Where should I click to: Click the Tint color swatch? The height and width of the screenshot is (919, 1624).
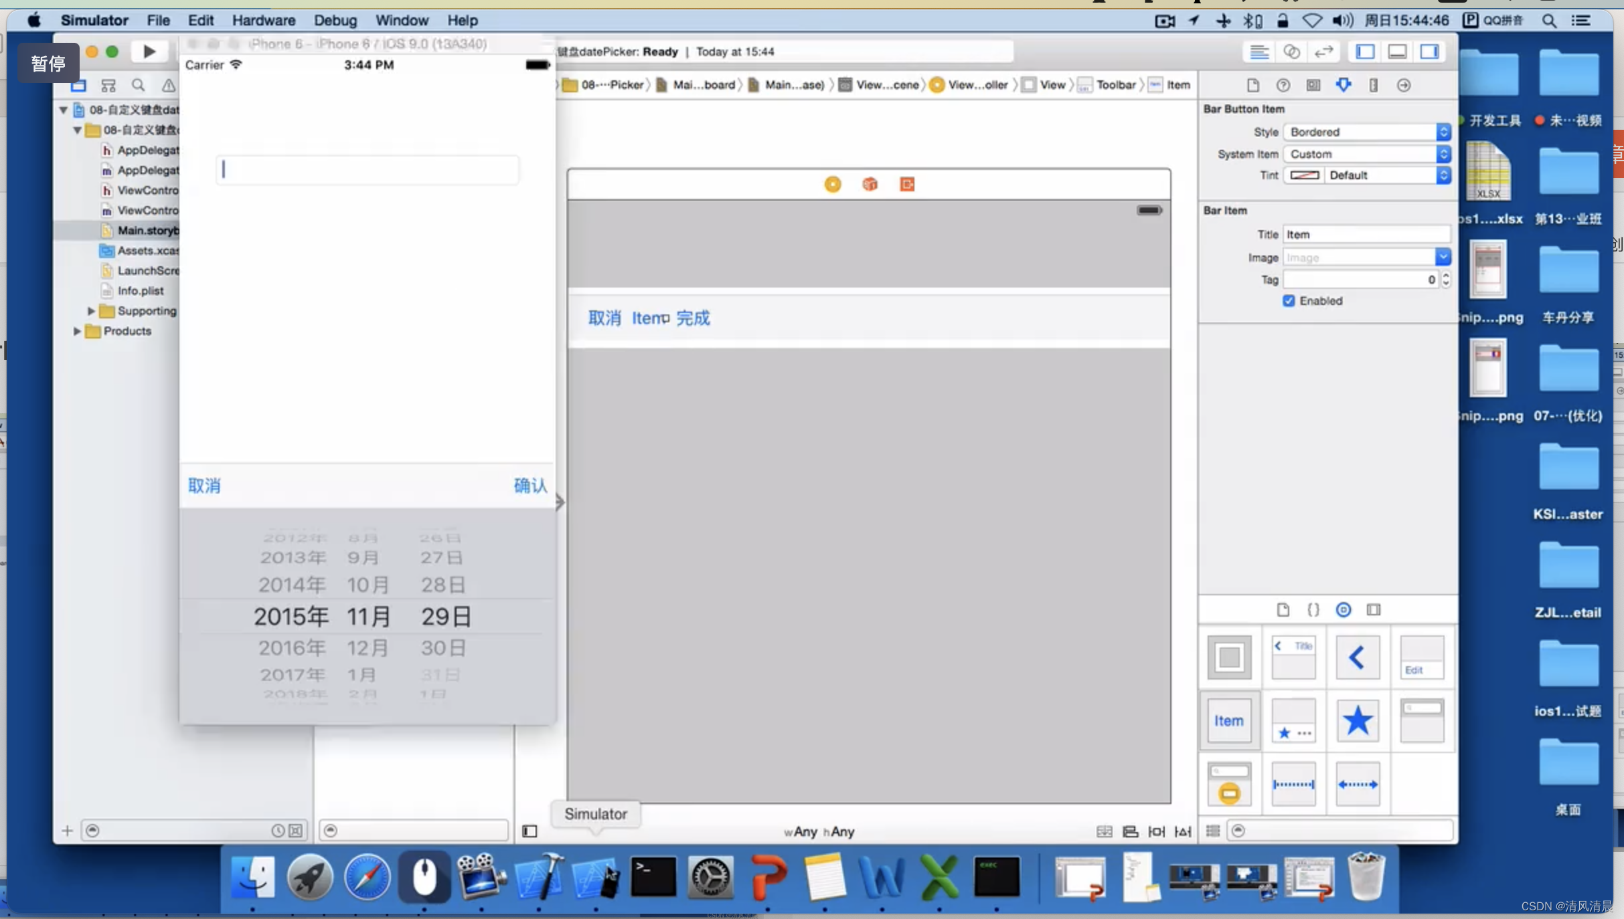(1304, 175)
